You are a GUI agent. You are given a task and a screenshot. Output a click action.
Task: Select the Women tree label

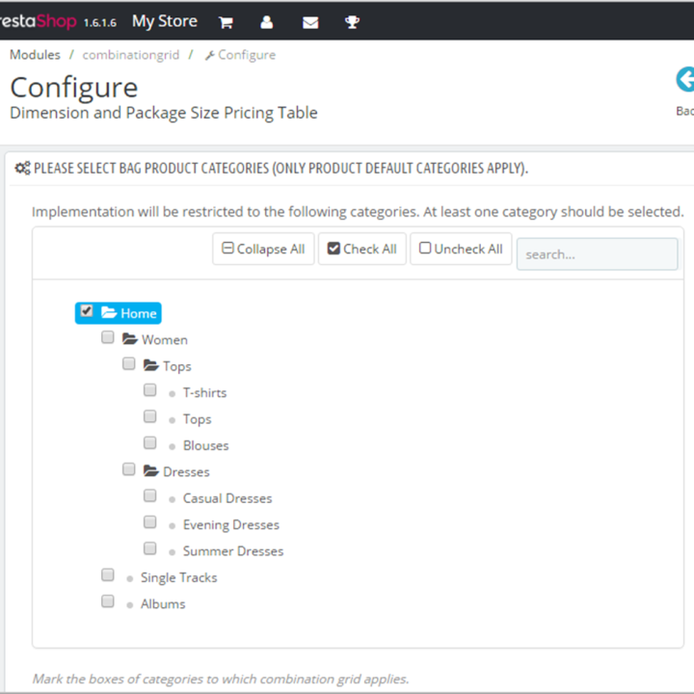(165, 340)
